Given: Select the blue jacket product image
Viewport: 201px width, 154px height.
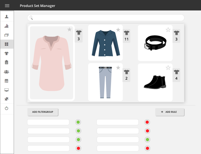Looking at the screenshot, I should (106, 43).
